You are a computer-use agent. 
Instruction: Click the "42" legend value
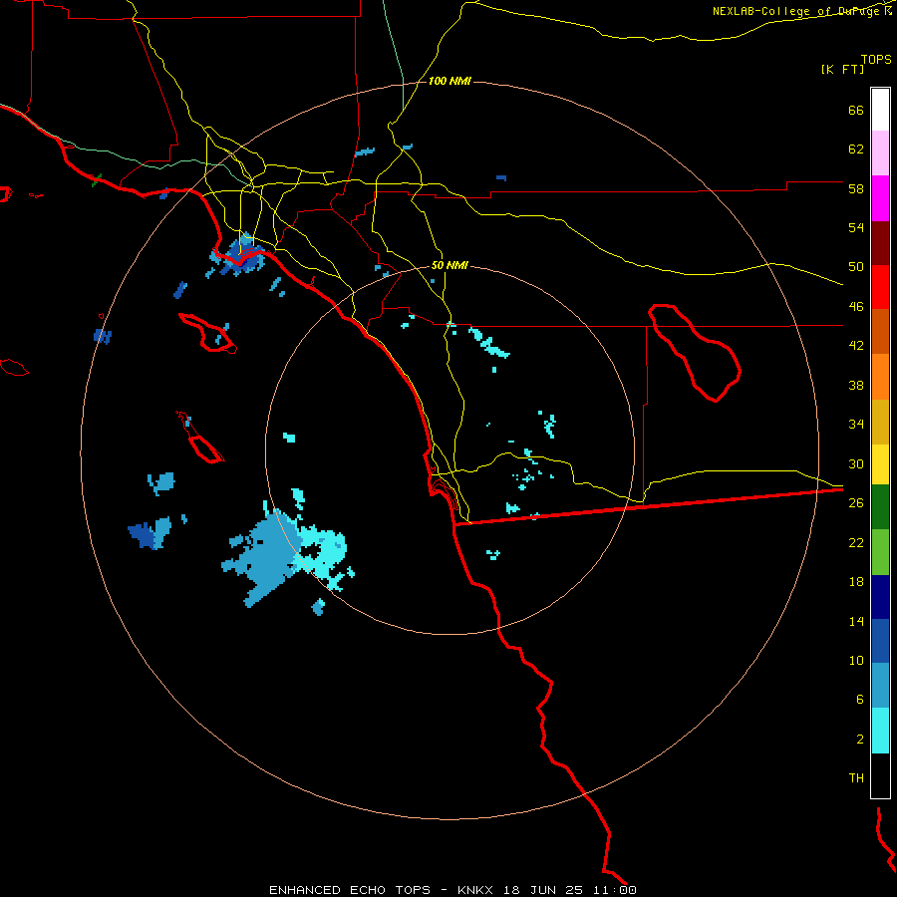pos(856,346)
